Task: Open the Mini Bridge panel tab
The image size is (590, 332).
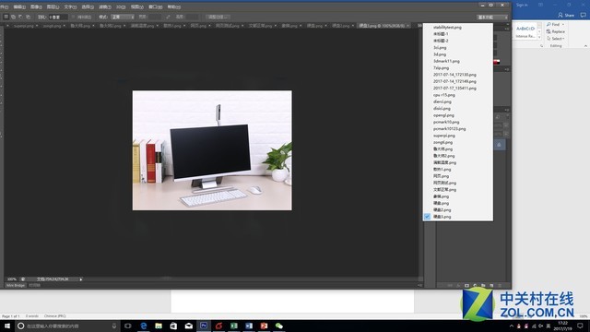Action: click(x=16, y=285)
